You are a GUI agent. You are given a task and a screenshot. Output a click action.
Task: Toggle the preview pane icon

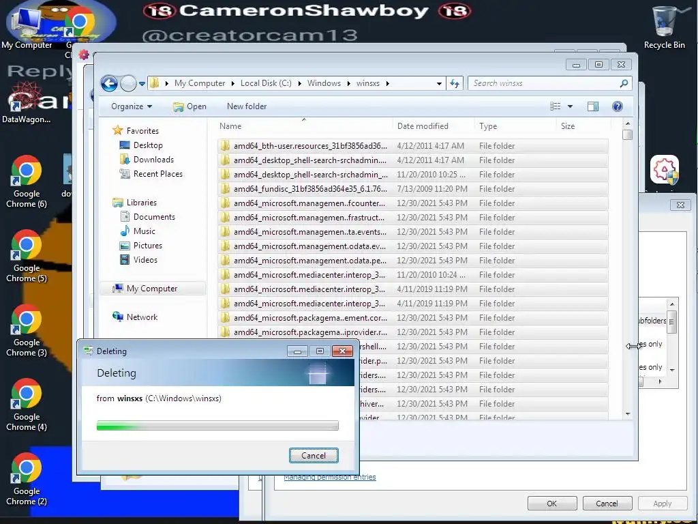tap(593, 106)
